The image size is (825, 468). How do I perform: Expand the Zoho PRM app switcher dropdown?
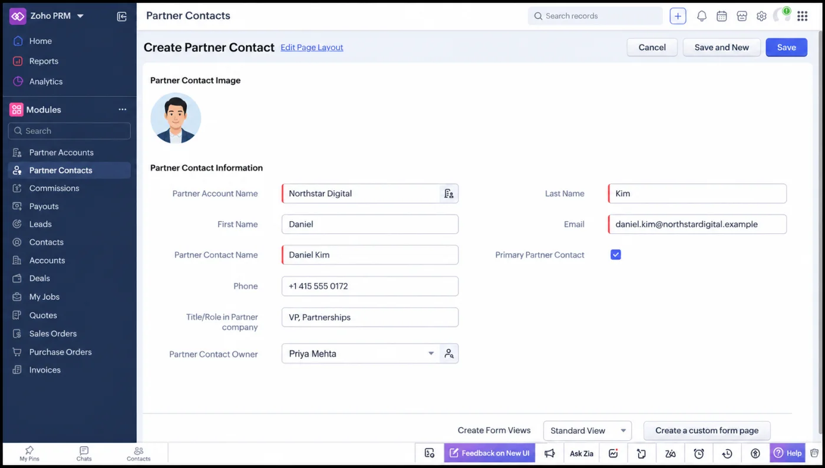pyautogui.click(x=81, y=16)
